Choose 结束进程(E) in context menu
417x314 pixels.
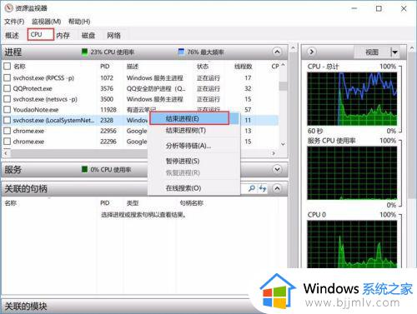[x=189, y=119]
